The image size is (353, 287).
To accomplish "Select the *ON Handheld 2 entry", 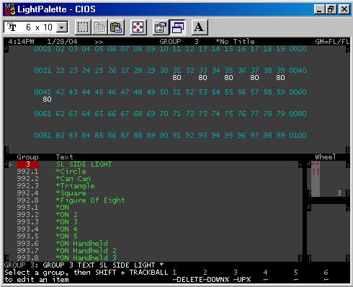I will click(x=86, y=251).
